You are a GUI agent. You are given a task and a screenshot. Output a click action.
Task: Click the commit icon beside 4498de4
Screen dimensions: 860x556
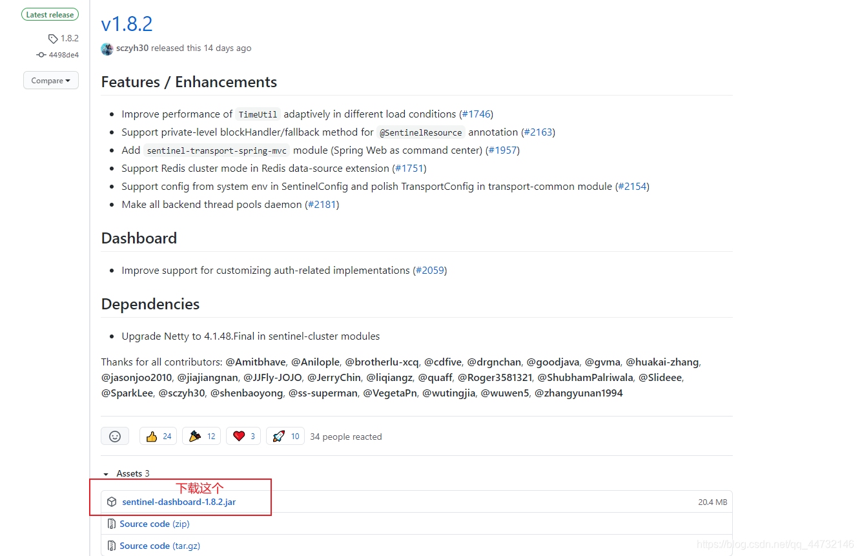point(41,55)
